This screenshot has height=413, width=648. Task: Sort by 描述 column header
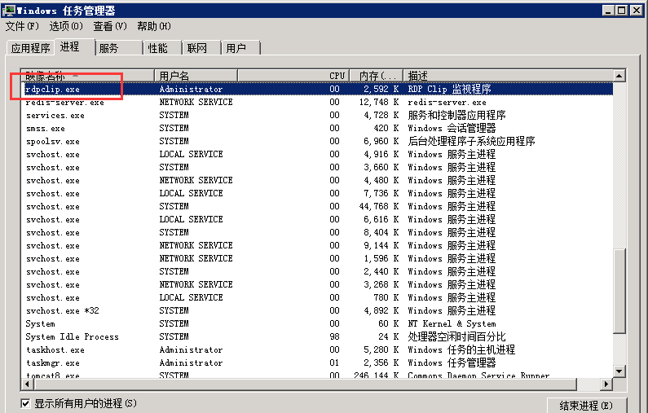(x=509, y=76)
